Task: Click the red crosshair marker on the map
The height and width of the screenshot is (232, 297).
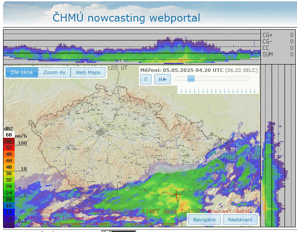Action: click(176, 195)
